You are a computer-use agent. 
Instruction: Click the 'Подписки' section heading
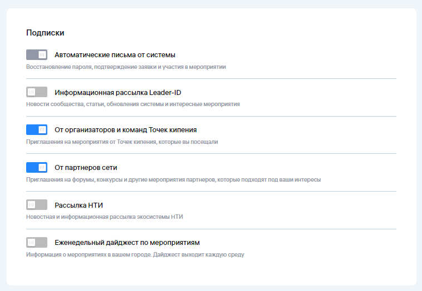click(45, 33)
